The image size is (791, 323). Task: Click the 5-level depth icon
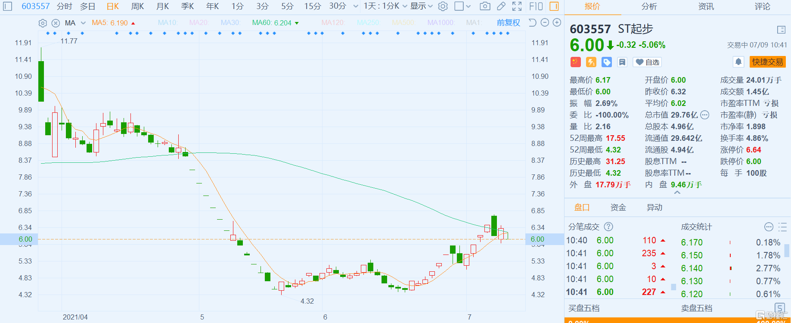779,307
